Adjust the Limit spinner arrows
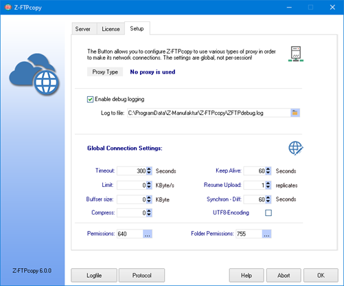Image resolution: width=344 pixels, height=286 pixels. 149,185
